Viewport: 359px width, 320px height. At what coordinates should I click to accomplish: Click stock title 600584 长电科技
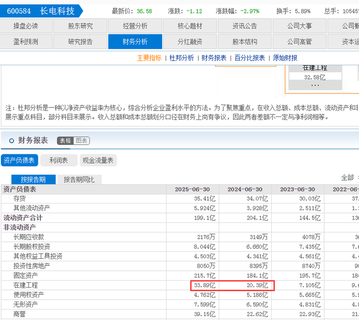[41, 11]
